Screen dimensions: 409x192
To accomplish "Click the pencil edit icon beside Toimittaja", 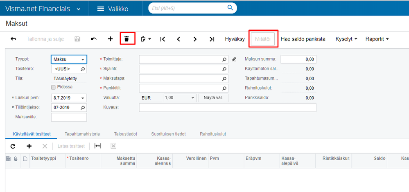I will (x=234, y=59).
